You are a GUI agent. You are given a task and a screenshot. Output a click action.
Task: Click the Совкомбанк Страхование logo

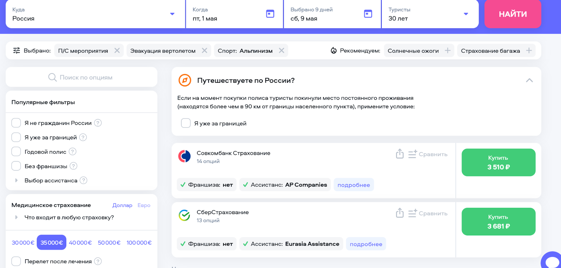pos(184,156)
